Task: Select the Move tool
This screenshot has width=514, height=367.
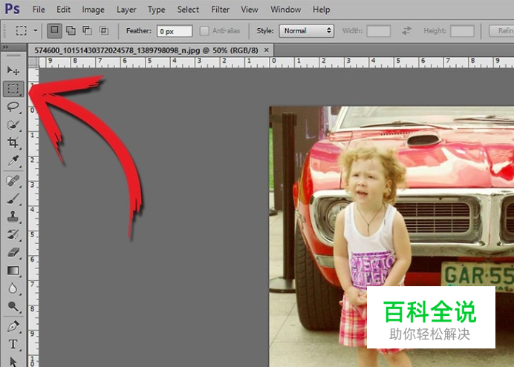Action: [x=13, y=70]
